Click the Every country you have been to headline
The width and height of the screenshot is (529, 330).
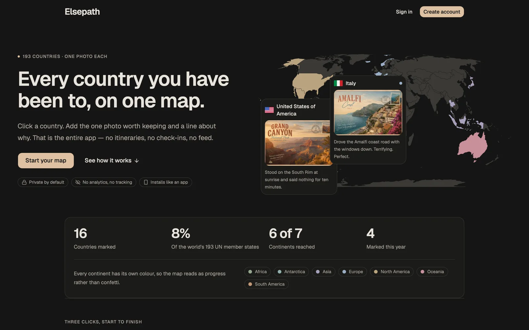click(x=123, y=90)
